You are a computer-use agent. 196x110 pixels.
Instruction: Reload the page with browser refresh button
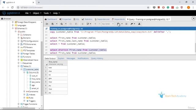(x=12, y=7)
